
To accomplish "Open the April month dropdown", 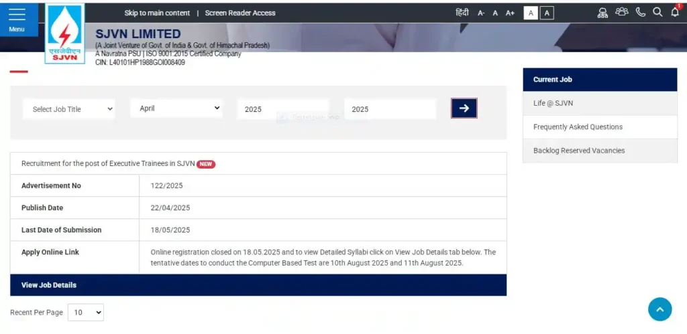I will click(x=176, y=108).
